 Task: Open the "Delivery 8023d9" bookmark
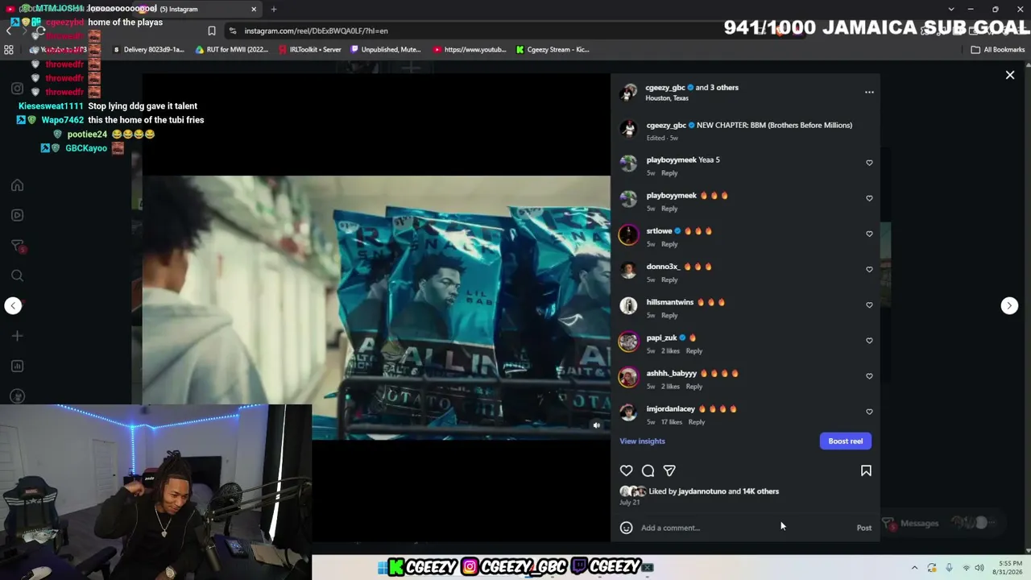point(147,49)
